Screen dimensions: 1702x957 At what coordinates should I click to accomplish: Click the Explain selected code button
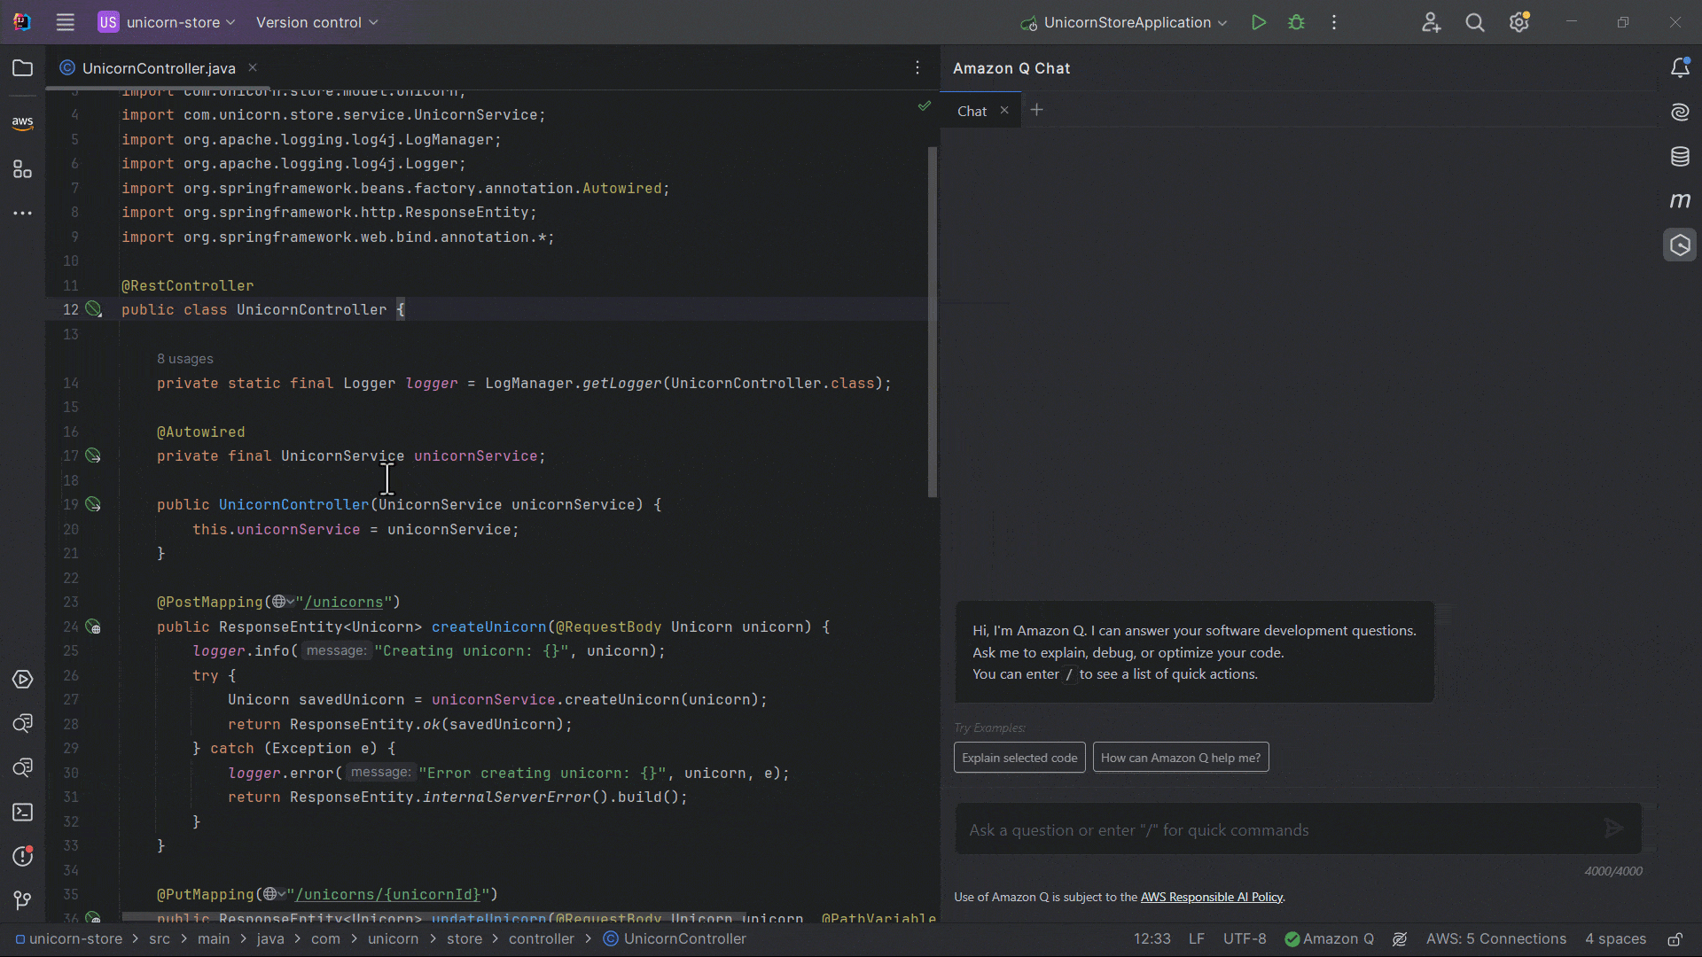1019,758
